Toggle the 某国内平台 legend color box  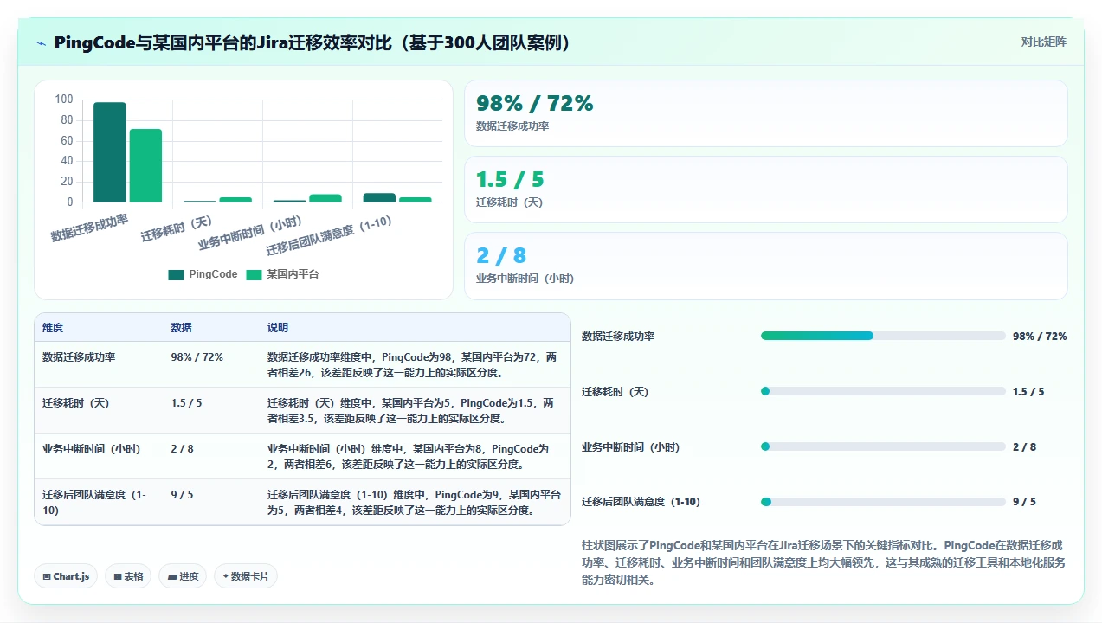click(x=254, y=274)
